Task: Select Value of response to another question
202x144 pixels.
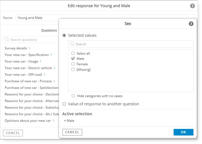Action: click(64, 104)
